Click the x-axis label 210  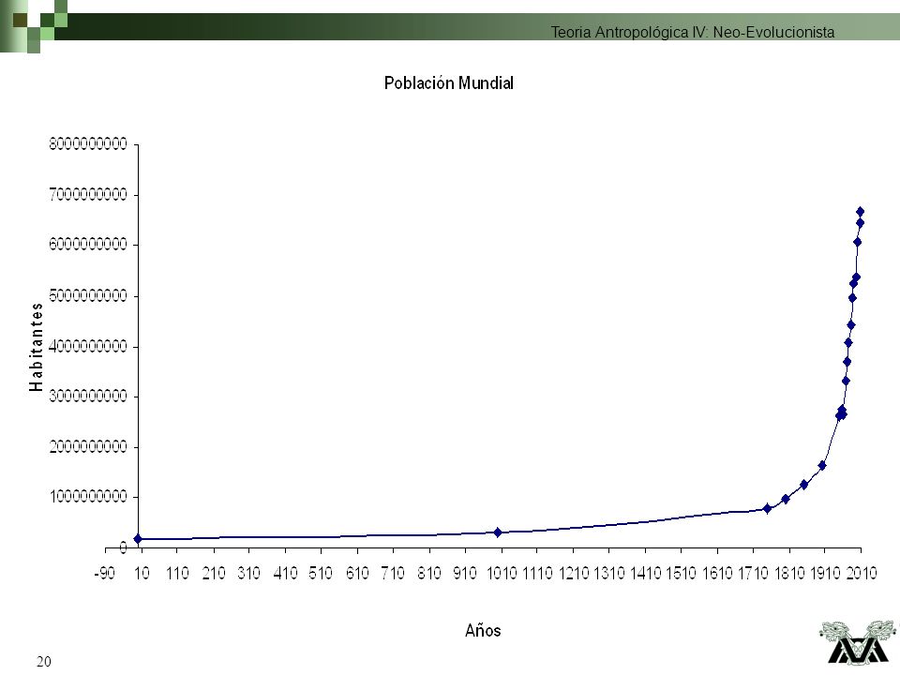point(214,573)
